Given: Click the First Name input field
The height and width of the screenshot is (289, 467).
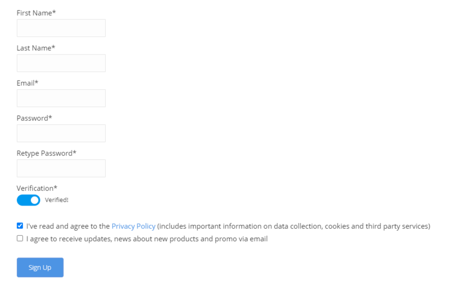Looking at the screenshot, I should click(x=61, y=28).
